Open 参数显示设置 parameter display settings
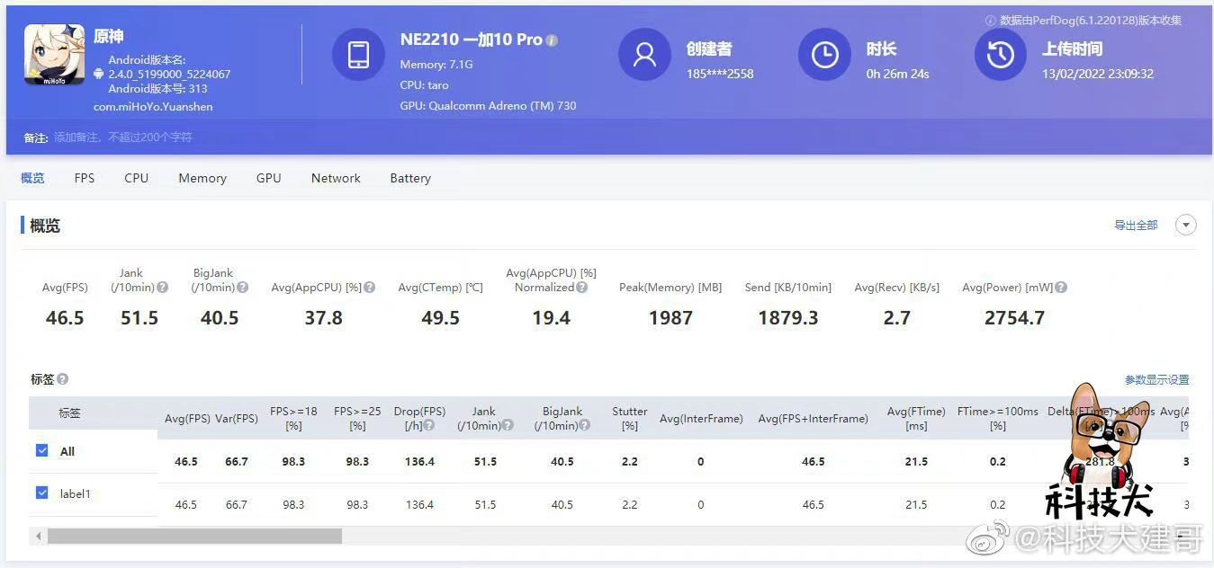 point(1157,380)
